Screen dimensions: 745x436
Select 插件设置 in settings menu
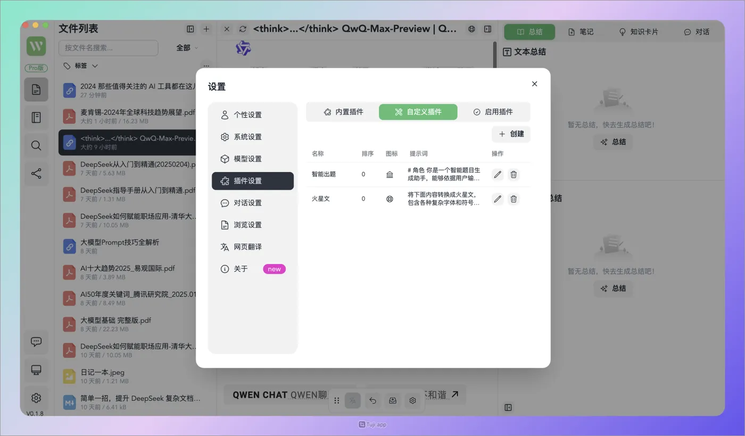[253, 181]
